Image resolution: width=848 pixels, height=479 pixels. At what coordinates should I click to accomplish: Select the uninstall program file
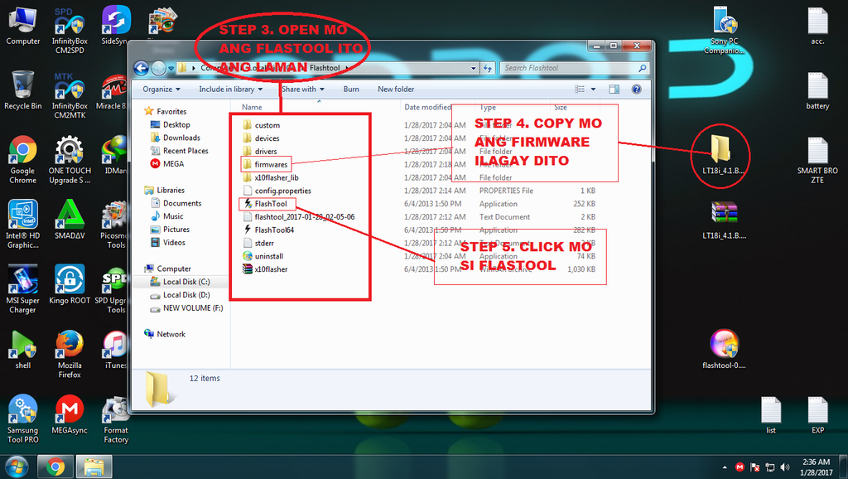[268, 256]
